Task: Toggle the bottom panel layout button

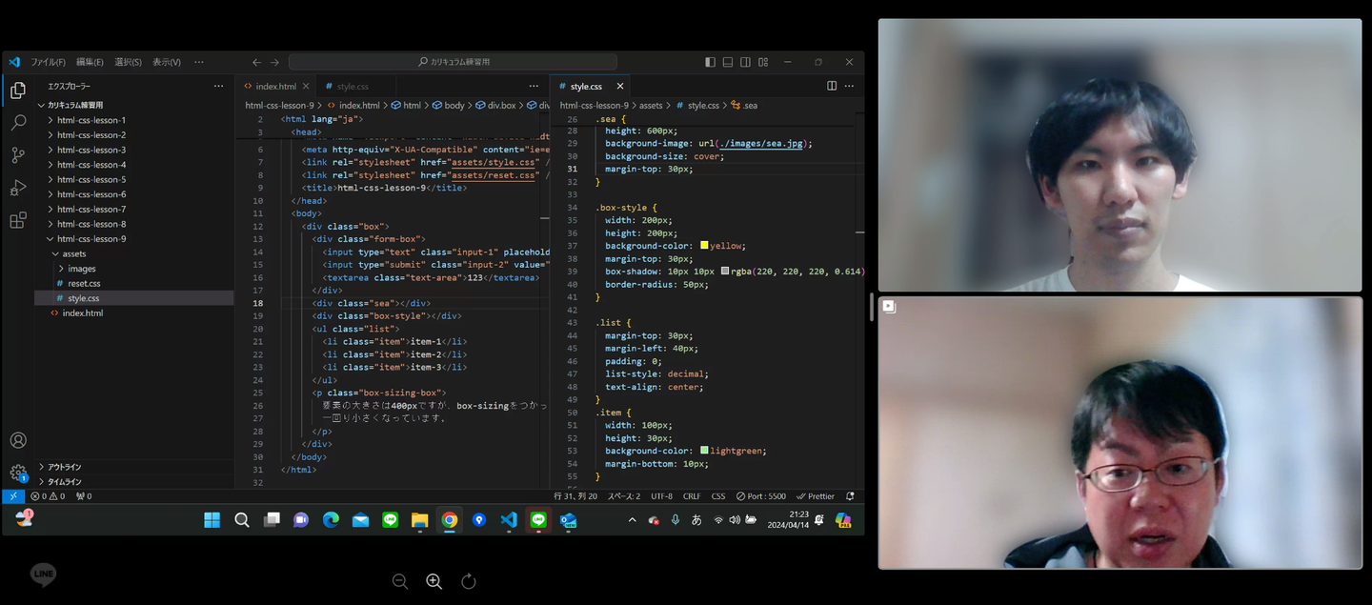Action: [728, 62]
